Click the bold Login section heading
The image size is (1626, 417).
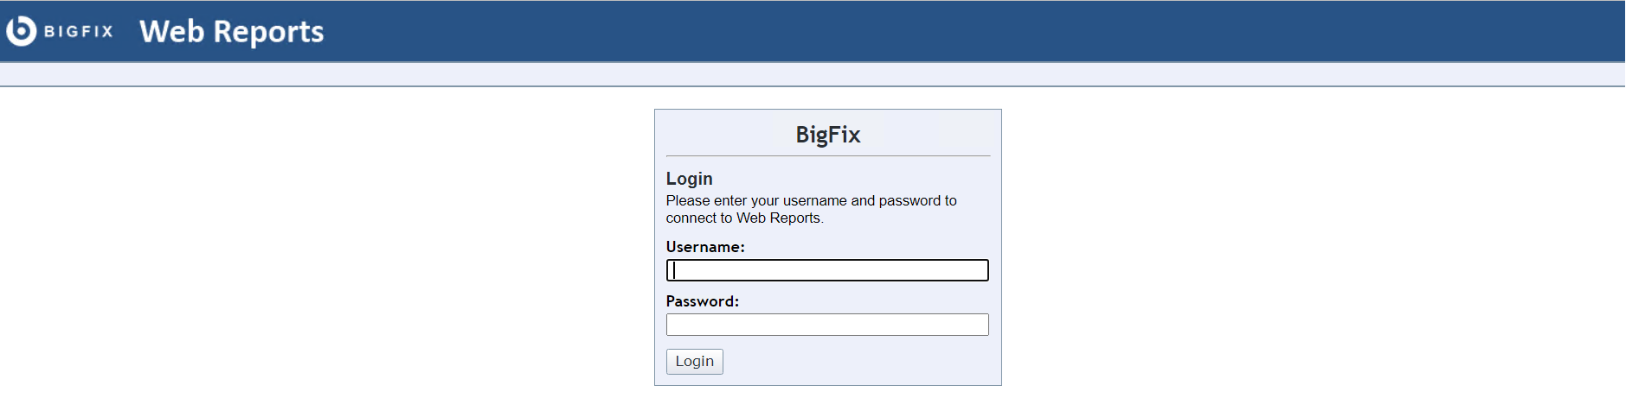(689, 179)
